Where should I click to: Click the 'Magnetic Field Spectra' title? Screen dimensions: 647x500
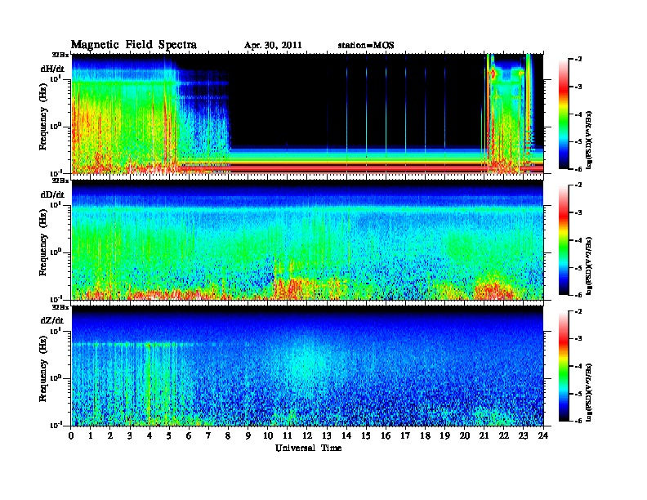pos(134,45)
